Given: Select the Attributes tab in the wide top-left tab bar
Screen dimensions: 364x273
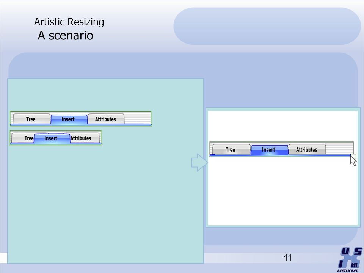Looking at the screenshot, I should [106, 119].
